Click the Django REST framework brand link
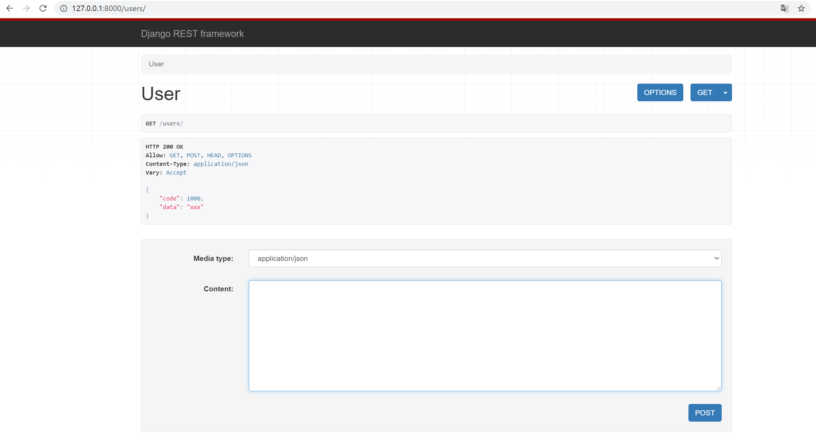The image size is (816, 442). coord(192,34)
